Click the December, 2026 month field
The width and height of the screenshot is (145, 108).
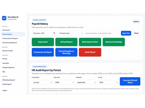click(x=44, y=33)
